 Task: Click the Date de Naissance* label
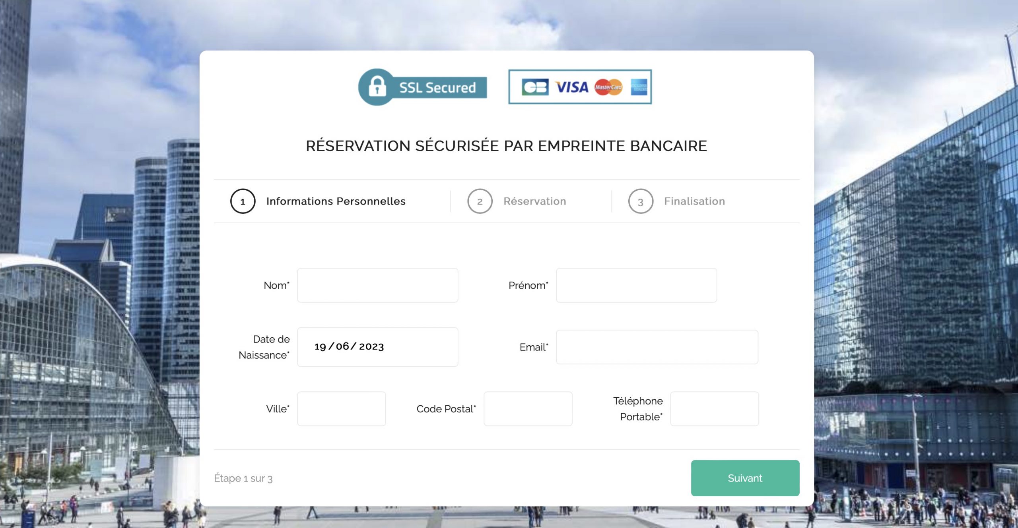tap(264, 347)
